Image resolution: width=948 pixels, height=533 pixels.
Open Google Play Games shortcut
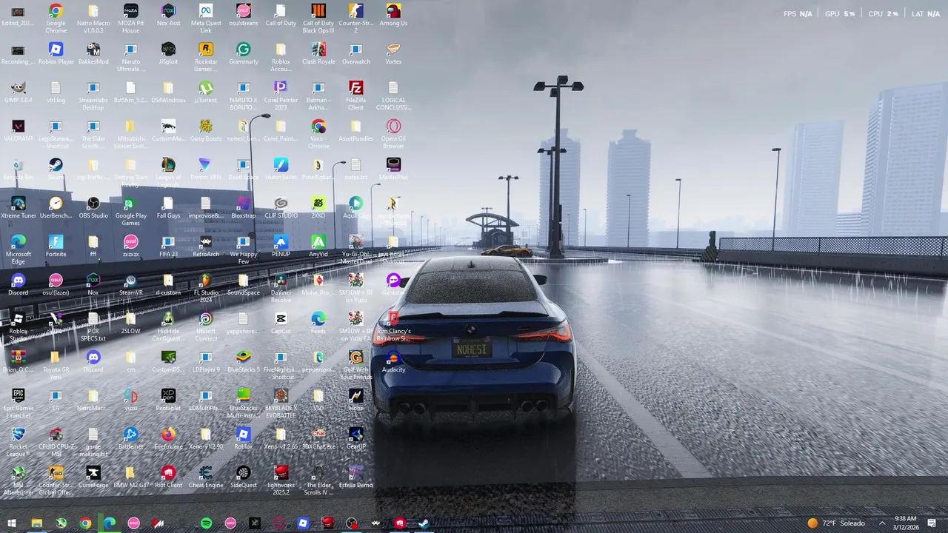130,211
